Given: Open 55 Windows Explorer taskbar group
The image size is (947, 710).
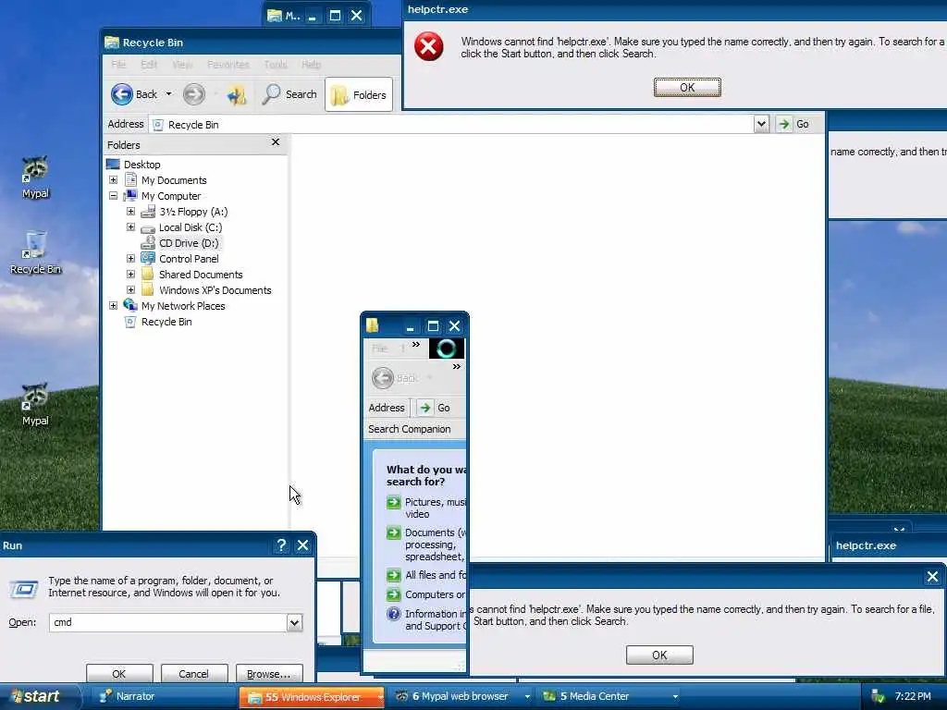Looking at the screenshot, I should (x=312, y=697).
